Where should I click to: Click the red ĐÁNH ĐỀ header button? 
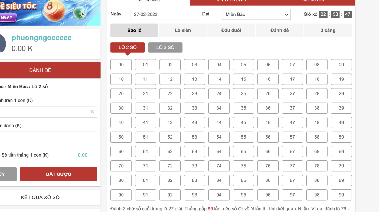[x=41, y=70]
